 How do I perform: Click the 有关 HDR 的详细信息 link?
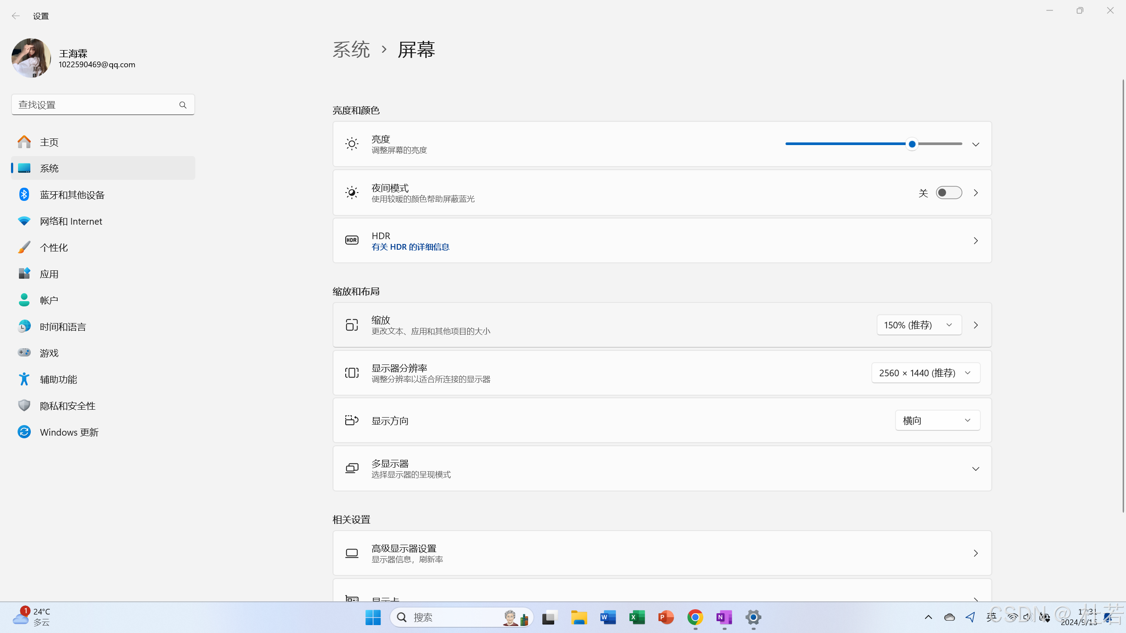coord(410,247)
